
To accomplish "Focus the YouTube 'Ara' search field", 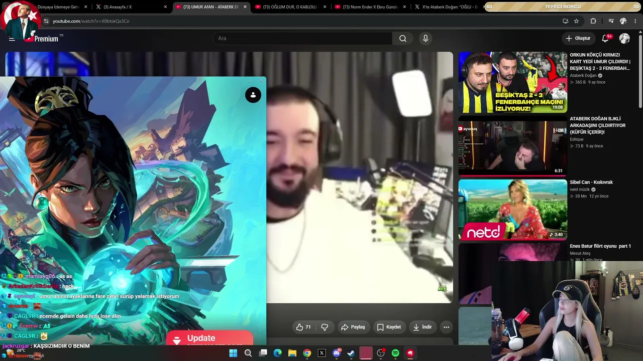I will pyautogui.click(x=303, y=39).
